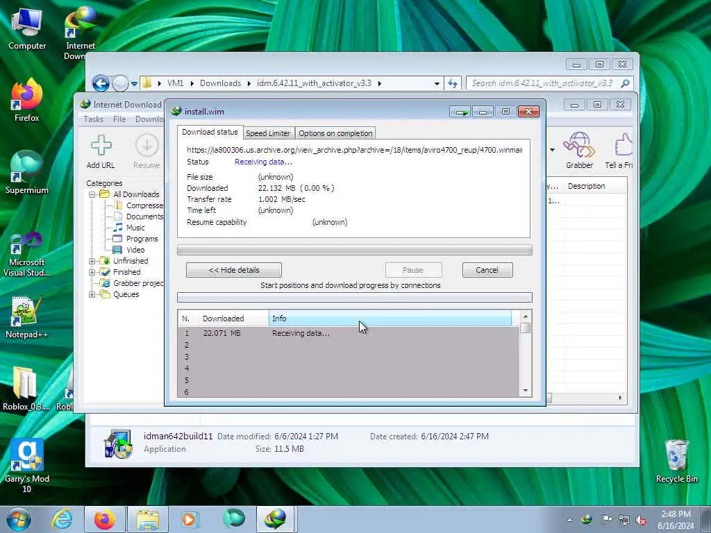Open the Roblox_0.3 folder on the desktop
Image resolution: width=711 pixels, height=533 pixels.
26,389
